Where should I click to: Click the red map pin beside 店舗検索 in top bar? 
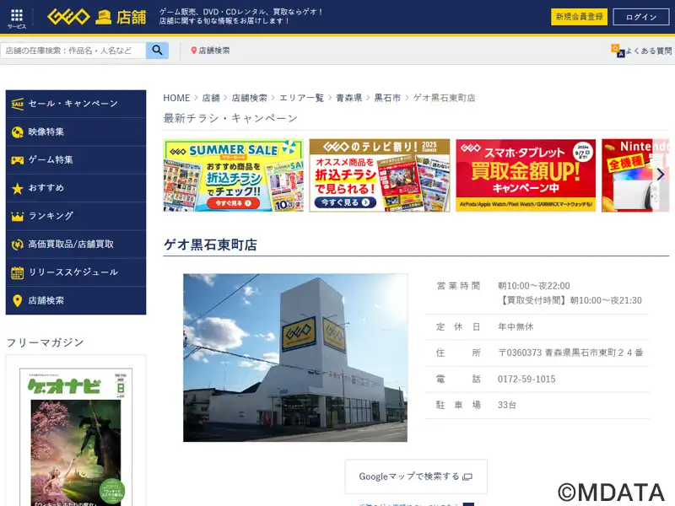pos(194,51)
